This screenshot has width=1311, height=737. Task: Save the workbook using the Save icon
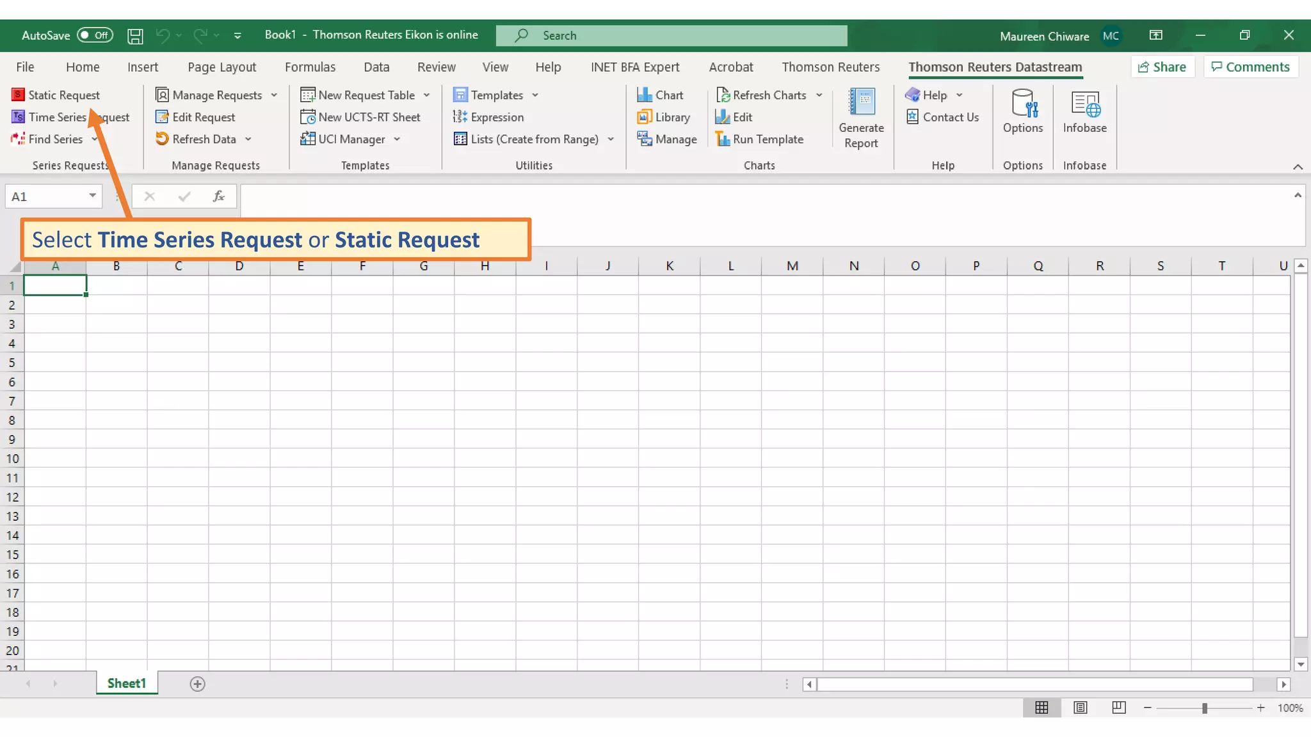pos(135,36)
